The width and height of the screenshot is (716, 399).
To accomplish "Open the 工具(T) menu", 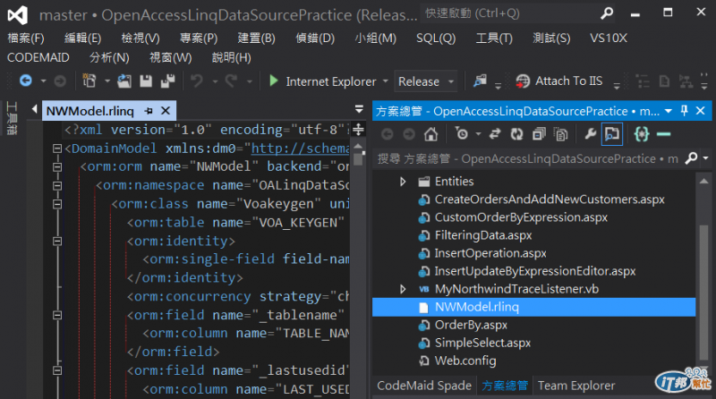I will point(494,38).
